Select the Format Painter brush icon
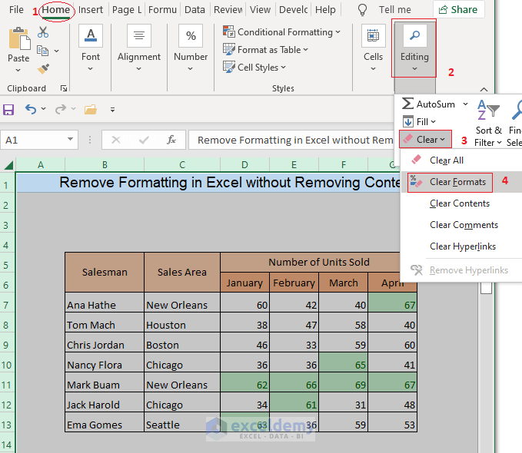Viewport: 522px width, 453px height. pos(43,68)
